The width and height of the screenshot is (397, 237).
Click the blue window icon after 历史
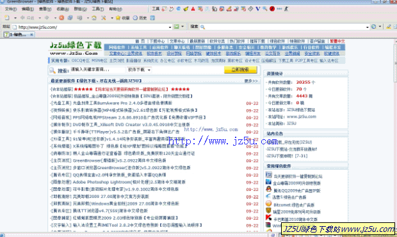(x=152, y=18)
